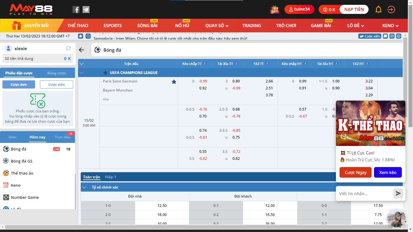Click the Viết tin nhắn message field

coord(364,194)
